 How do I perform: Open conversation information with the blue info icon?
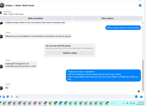140,6
